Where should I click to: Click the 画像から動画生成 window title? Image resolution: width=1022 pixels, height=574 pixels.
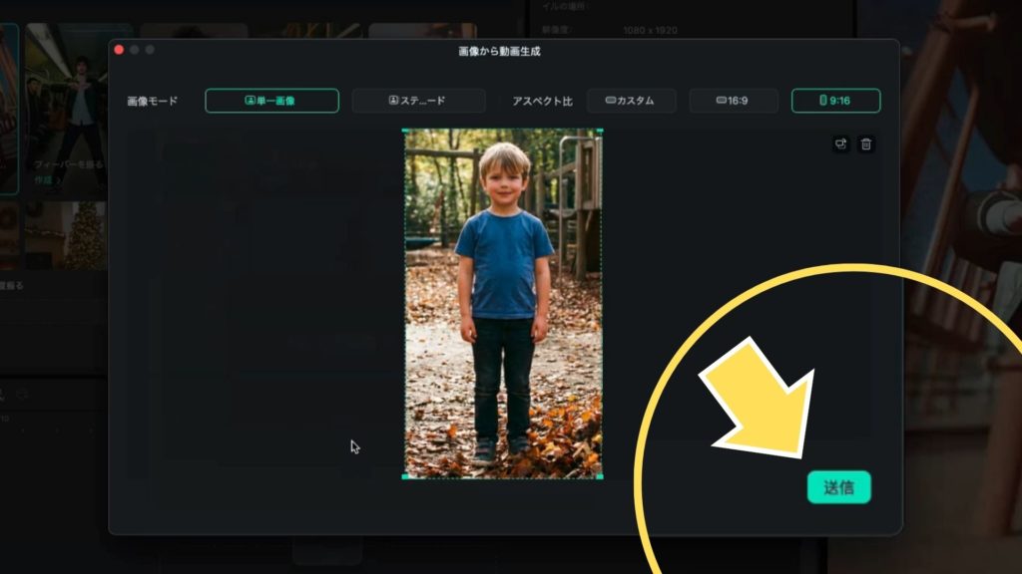pos(499,50)
